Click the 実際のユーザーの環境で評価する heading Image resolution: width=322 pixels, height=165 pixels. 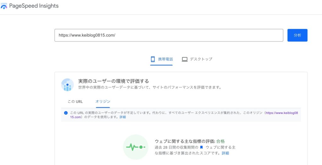tap(114, 81)
